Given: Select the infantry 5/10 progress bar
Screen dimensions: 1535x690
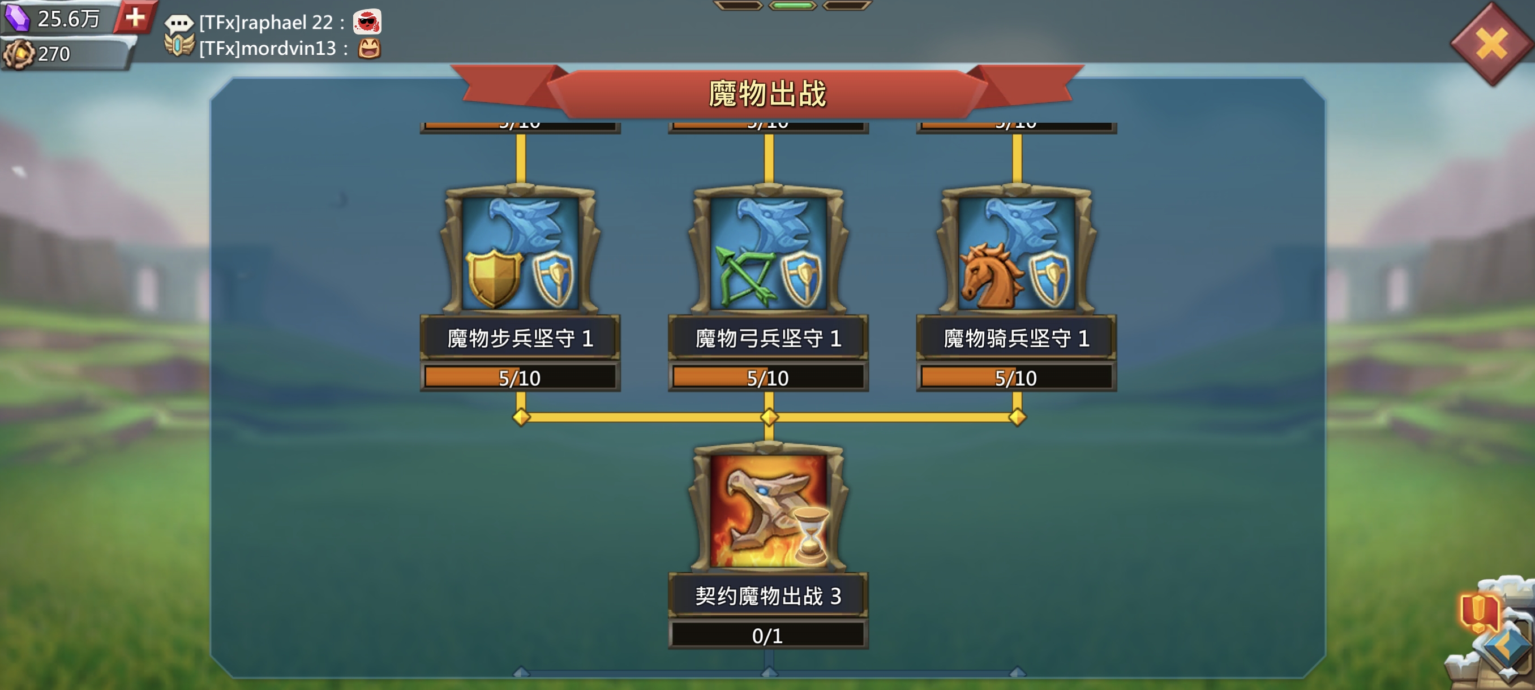Looking at the screenshot, I should pos(520,377).
